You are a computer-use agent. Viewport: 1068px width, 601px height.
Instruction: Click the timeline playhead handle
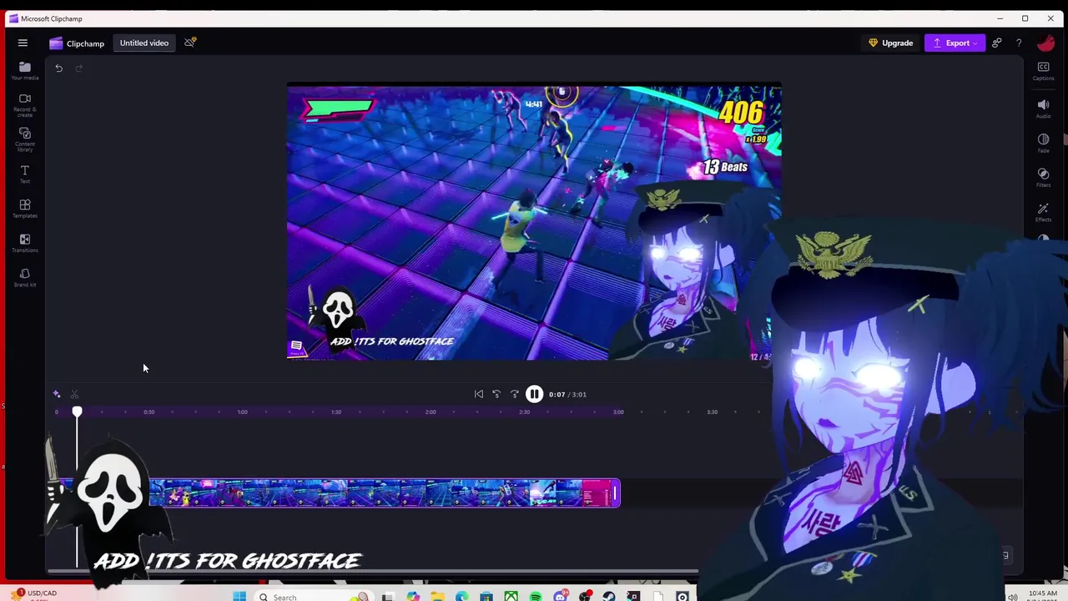(77, 412)
